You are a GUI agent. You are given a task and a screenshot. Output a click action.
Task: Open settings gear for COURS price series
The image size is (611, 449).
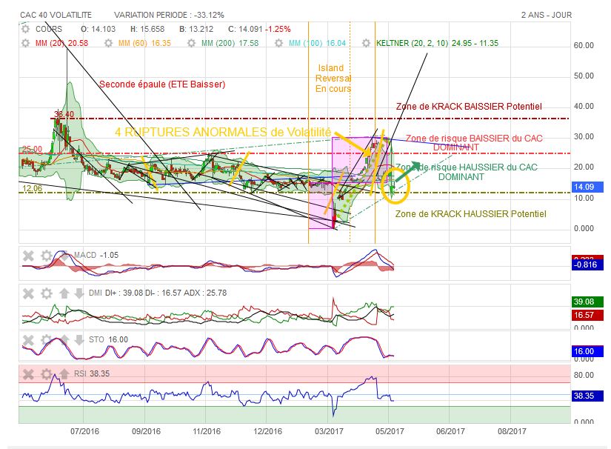tap(25, 29)
